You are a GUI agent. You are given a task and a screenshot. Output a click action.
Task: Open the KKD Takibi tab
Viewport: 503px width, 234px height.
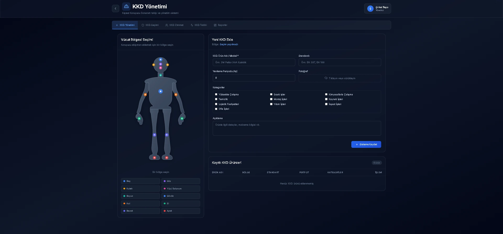pyautogui.click(x=199, y=25)
